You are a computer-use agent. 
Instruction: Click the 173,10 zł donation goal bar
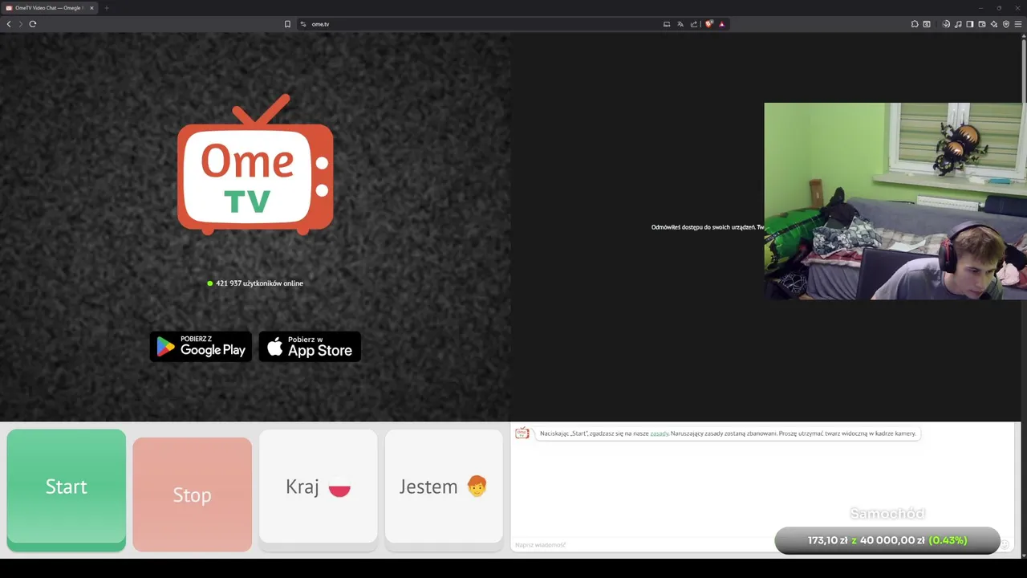(887, 540)
